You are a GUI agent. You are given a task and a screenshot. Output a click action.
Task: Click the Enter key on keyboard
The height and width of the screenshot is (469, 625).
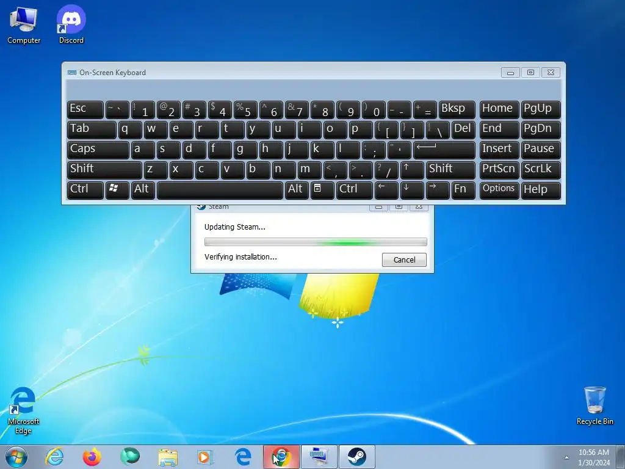click(x=444, y=150)
